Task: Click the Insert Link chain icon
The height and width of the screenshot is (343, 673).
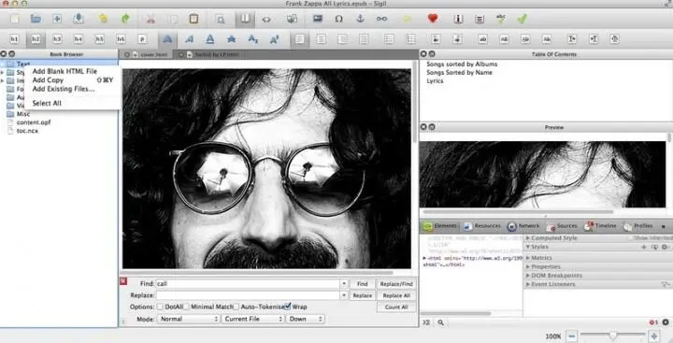Action: [381, 19]
